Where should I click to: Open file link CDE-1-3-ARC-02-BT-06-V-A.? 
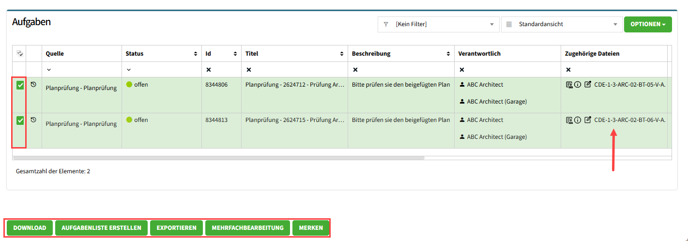pos(630,120)
